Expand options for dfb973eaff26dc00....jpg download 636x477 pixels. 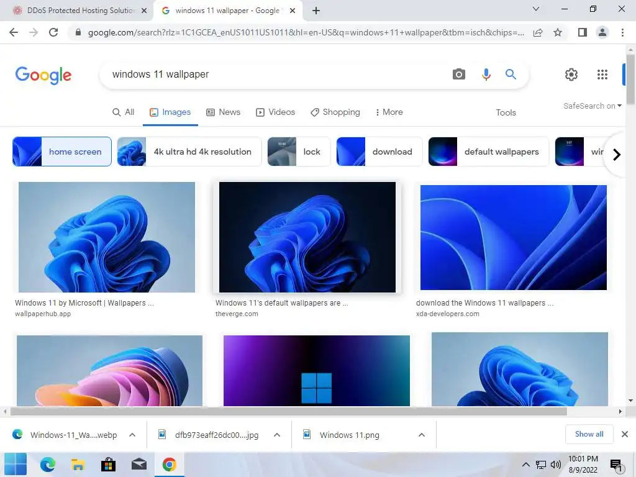(x=277, y=435)
